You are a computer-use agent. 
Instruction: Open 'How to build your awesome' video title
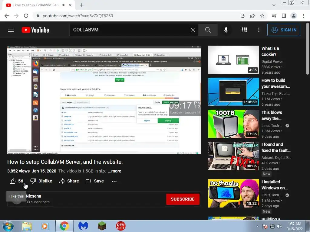click(x=275, y=83)
